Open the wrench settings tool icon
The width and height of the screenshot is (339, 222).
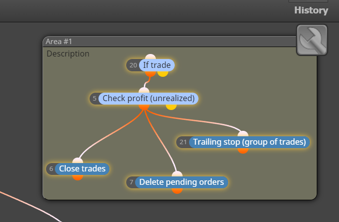[312, 40]
